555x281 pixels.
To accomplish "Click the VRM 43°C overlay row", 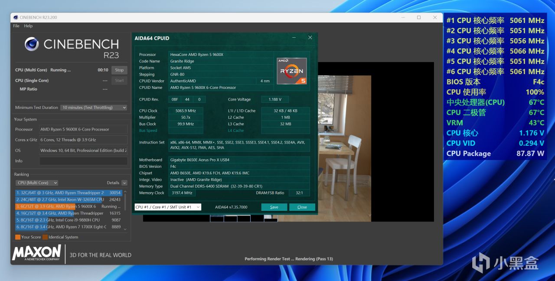I will click(x=495, y=123).
